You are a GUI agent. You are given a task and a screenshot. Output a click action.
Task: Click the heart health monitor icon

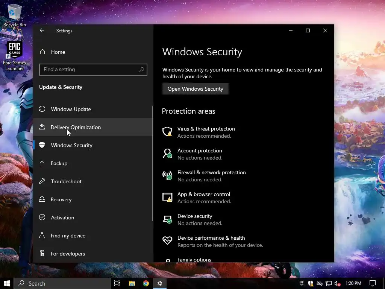click(167, 240)
